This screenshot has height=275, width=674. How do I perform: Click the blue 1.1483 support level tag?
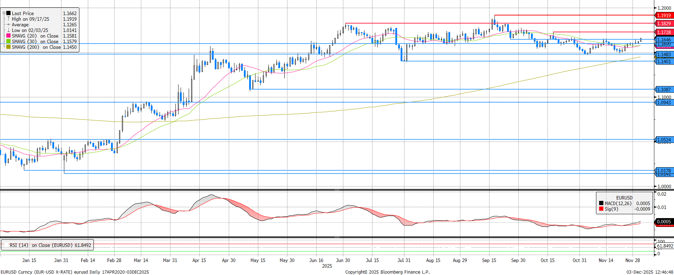click(664, 54)
